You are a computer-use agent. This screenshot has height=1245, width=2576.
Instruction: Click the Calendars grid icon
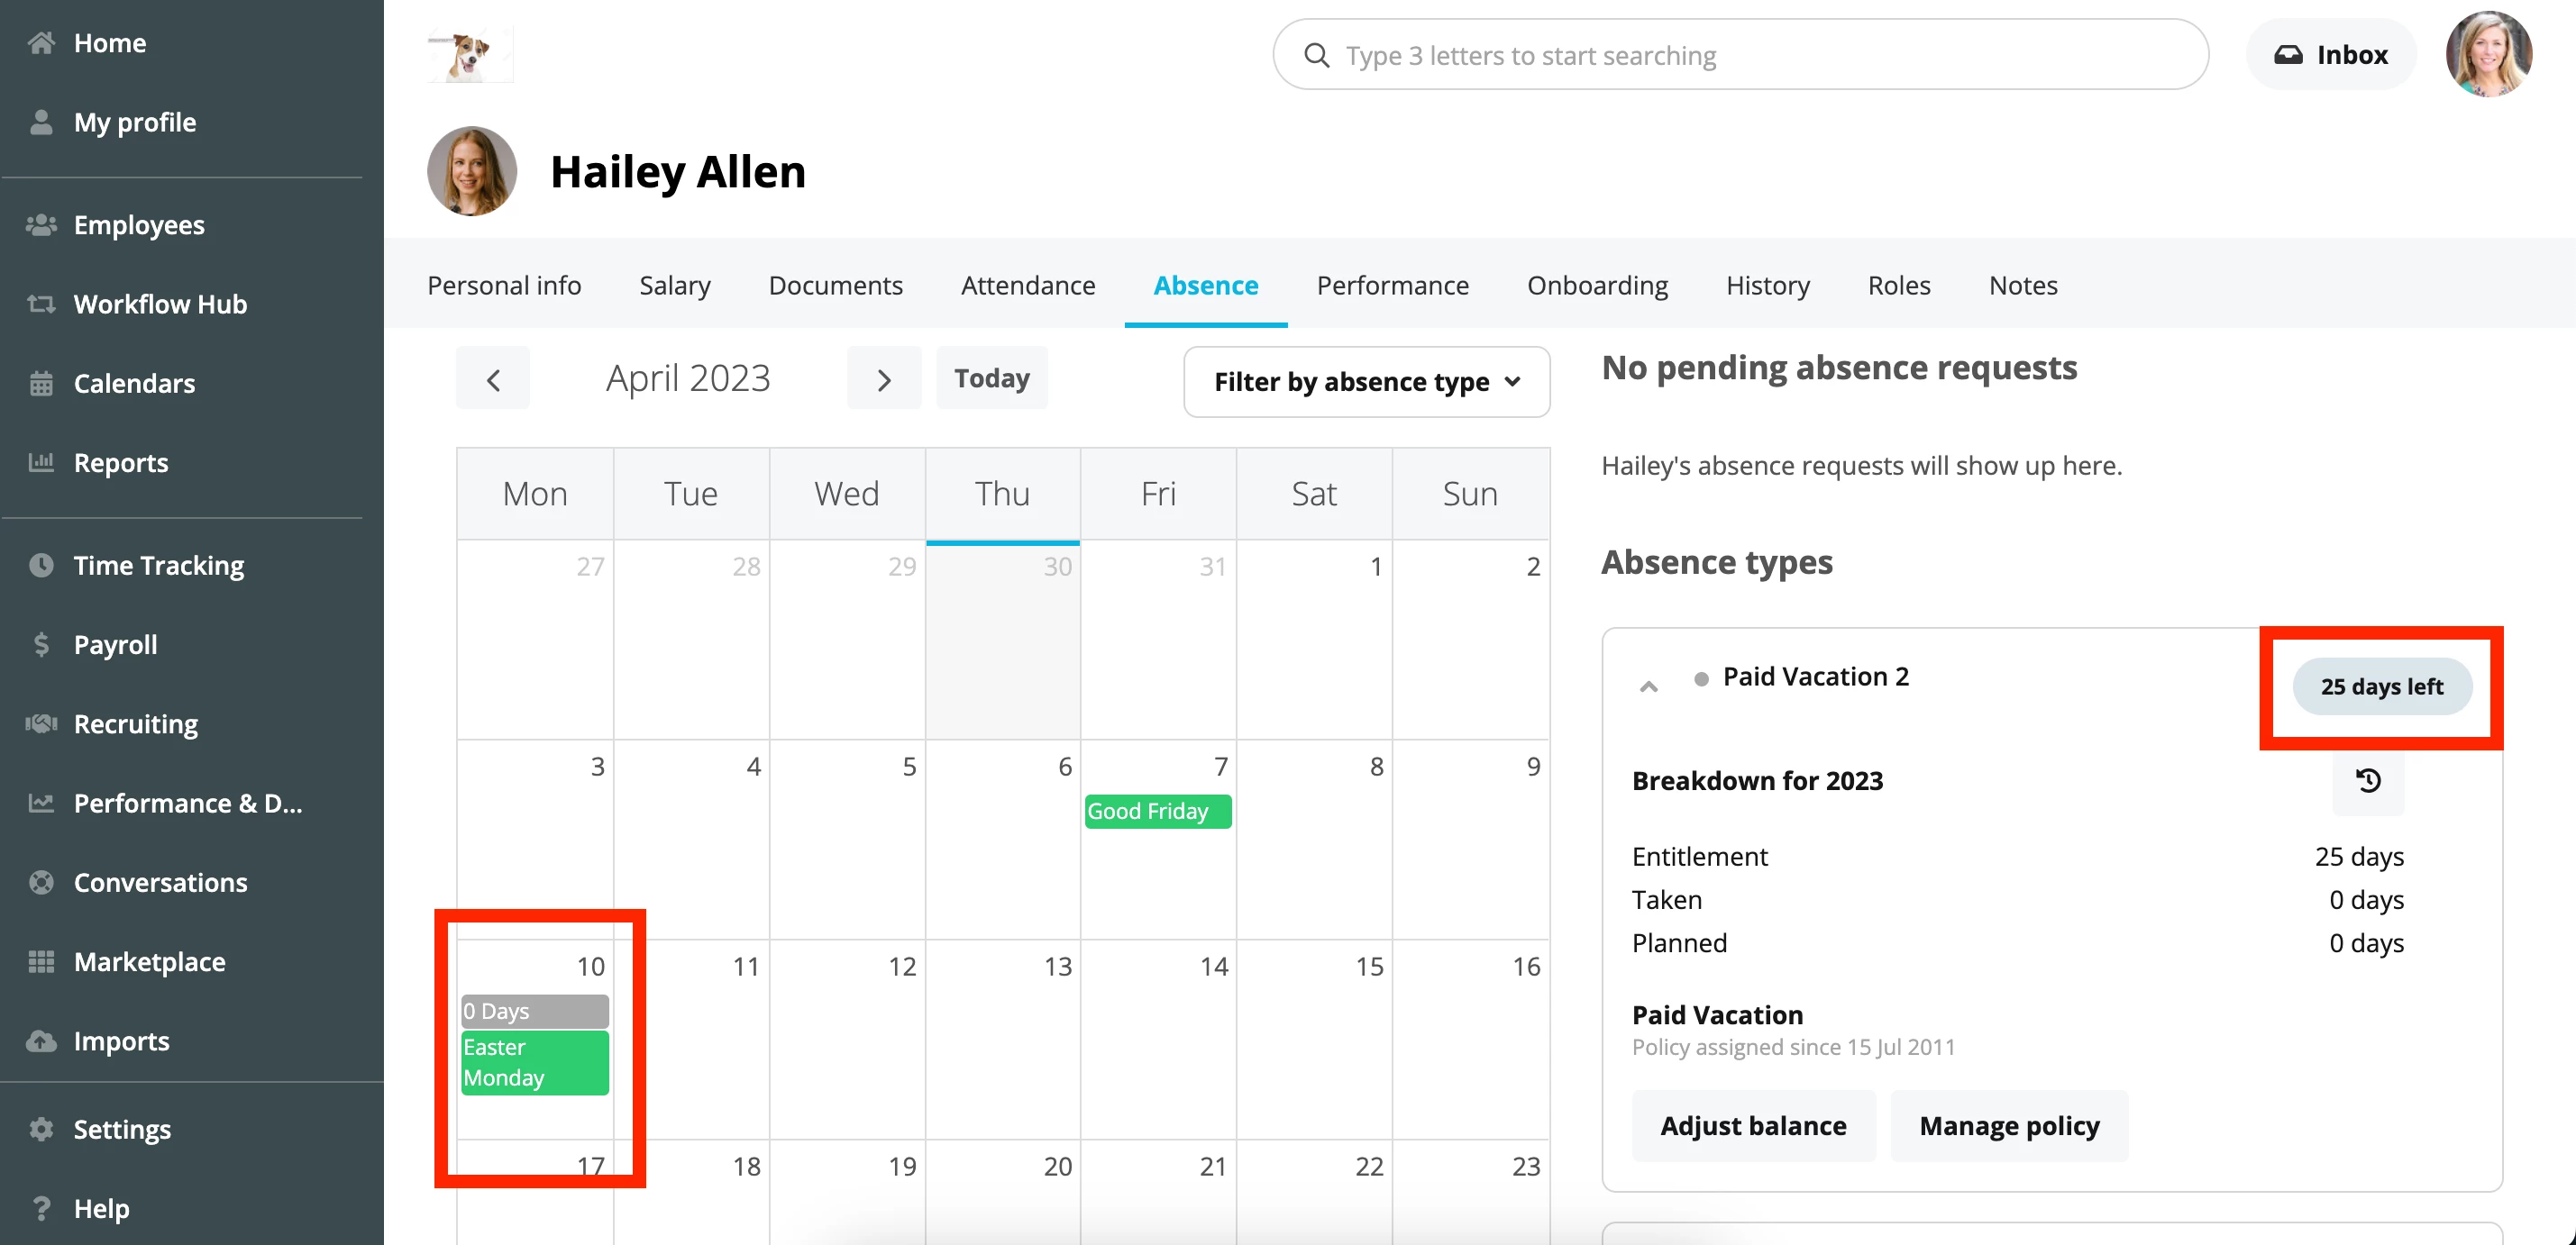click(41, 384)
